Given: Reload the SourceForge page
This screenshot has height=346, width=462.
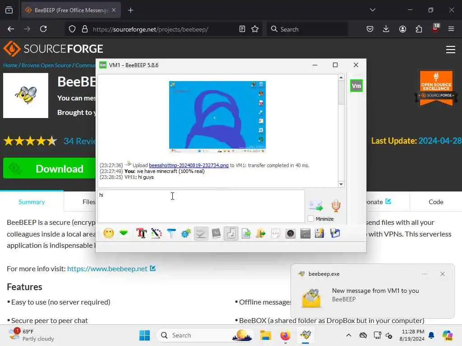Looking at the screenshot, I should pyautogui.click(x=43, y=29).
